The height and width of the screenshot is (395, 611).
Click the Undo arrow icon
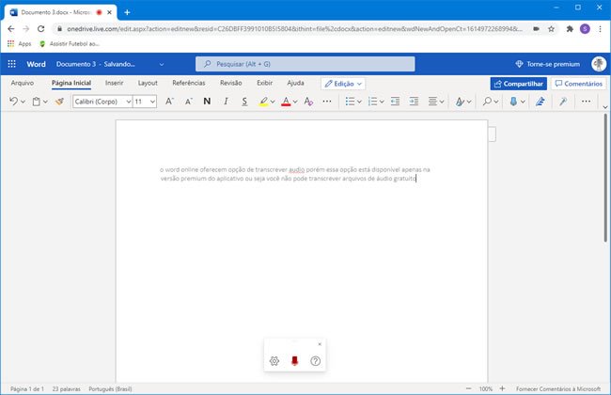(x=13, y=101)
